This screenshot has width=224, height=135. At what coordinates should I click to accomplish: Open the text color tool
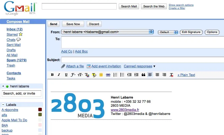point(87,75)
